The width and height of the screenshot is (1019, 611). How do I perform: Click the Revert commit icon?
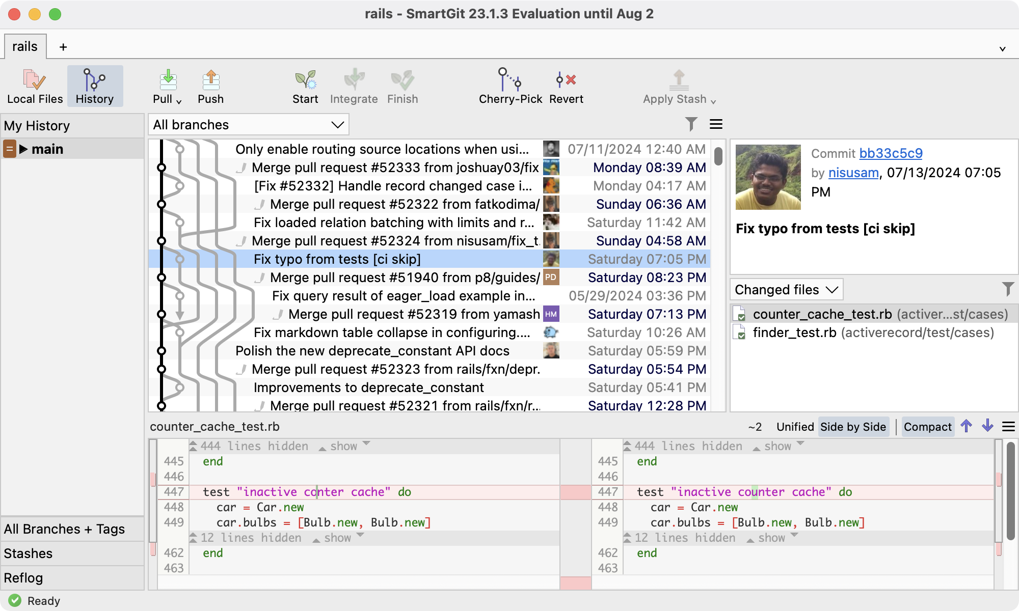(566, 80)
